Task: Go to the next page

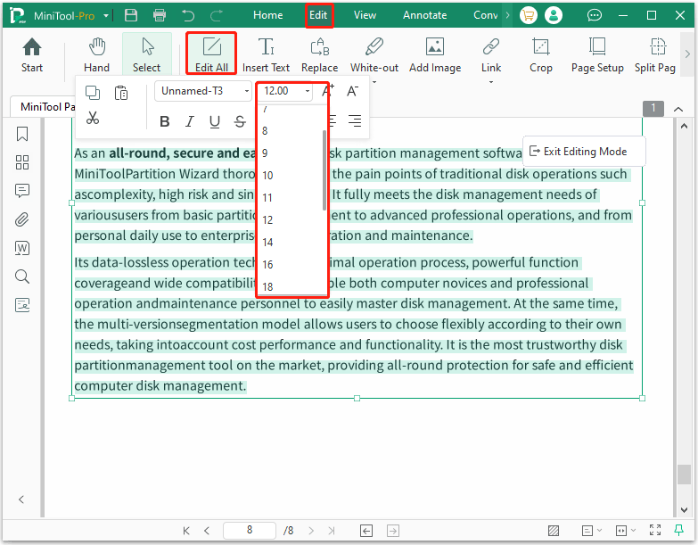Action: 311,531
